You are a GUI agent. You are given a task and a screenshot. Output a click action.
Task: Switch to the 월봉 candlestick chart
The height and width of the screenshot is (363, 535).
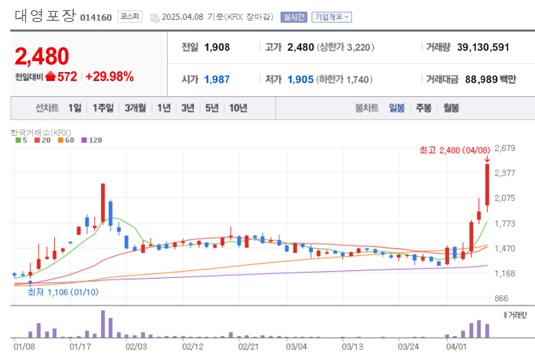[x=450, y=108]
